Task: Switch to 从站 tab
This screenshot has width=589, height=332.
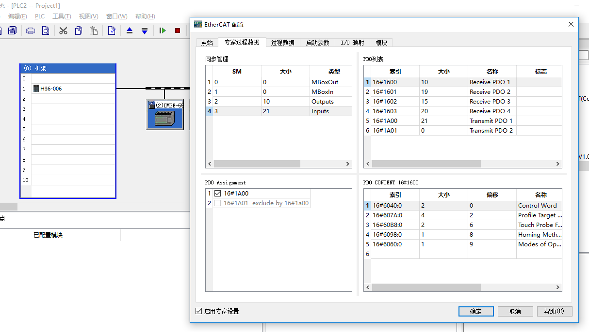Action: pos(207,43)
